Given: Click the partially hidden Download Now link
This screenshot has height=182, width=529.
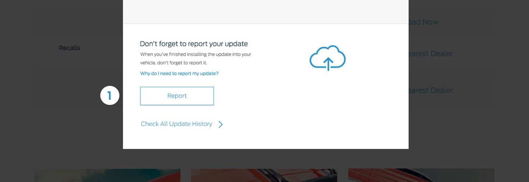Looking at the screenshot, I should [424, 22].
